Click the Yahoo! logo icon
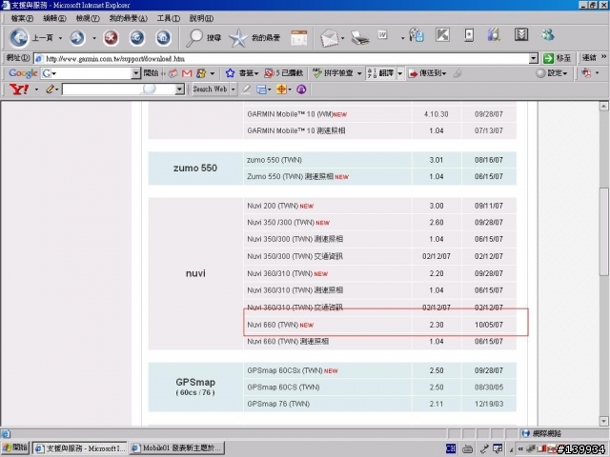Viewport: 610px width, 457px height. tap(19, 89)
